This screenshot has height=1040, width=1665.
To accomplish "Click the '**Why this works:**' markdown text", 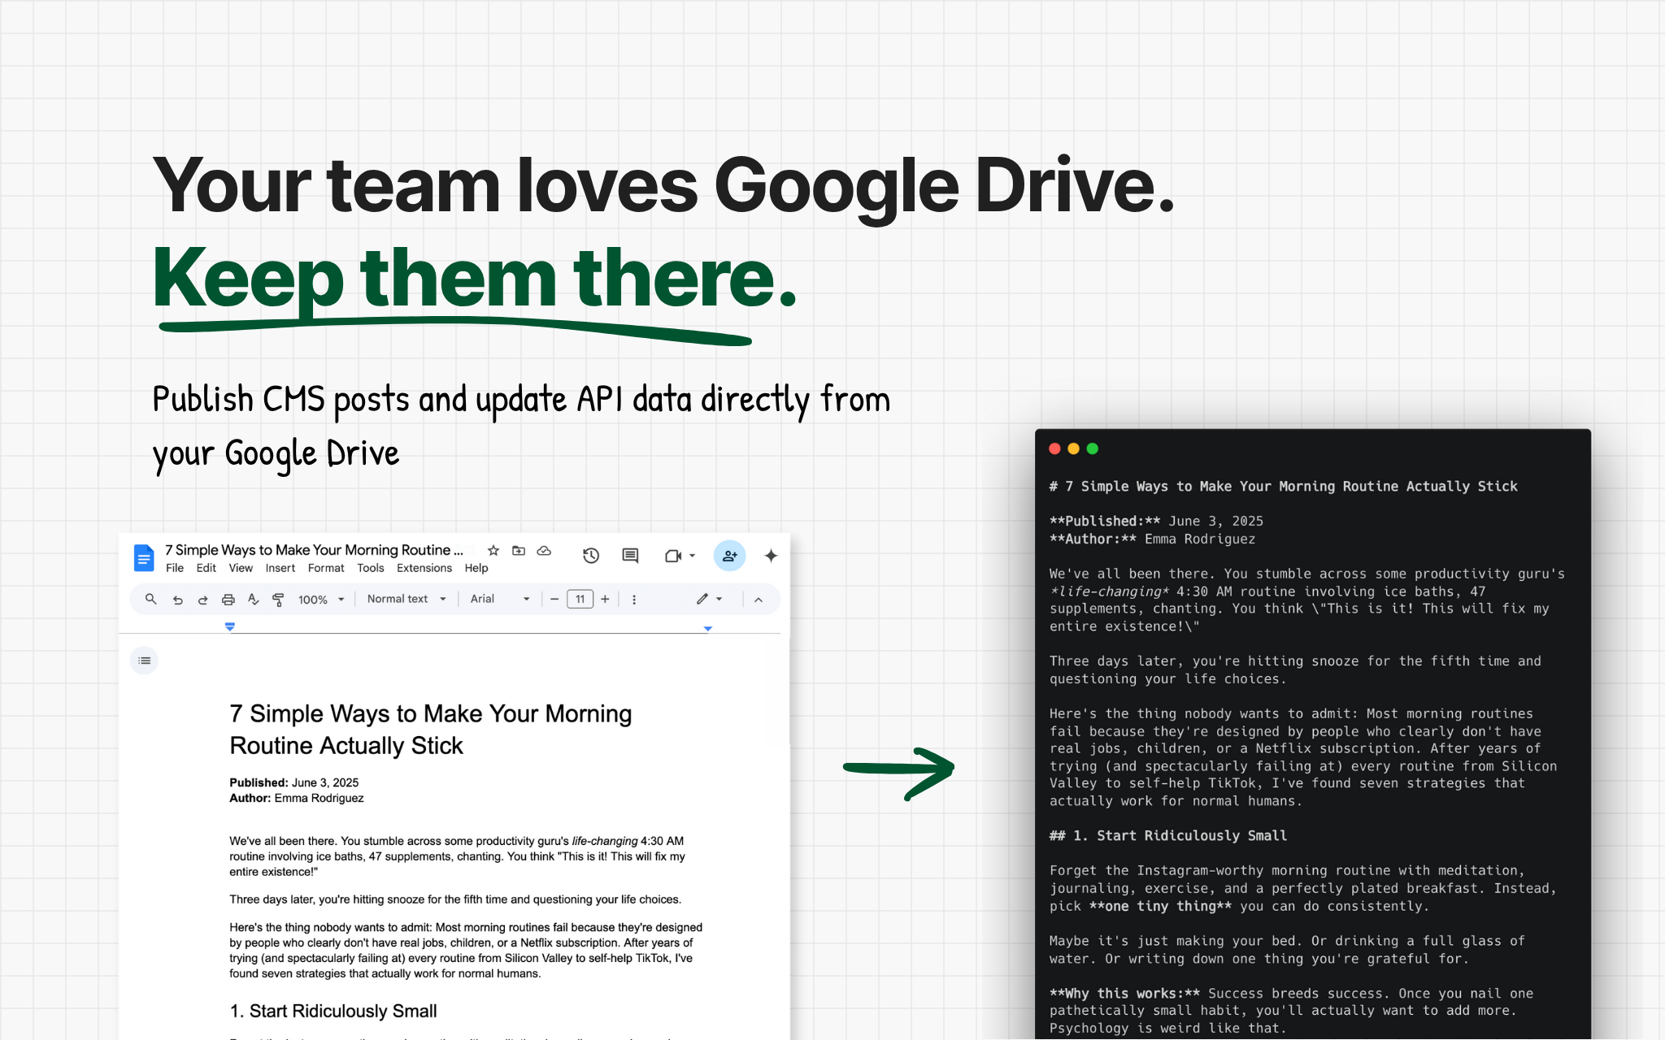I will [1124, 993].
